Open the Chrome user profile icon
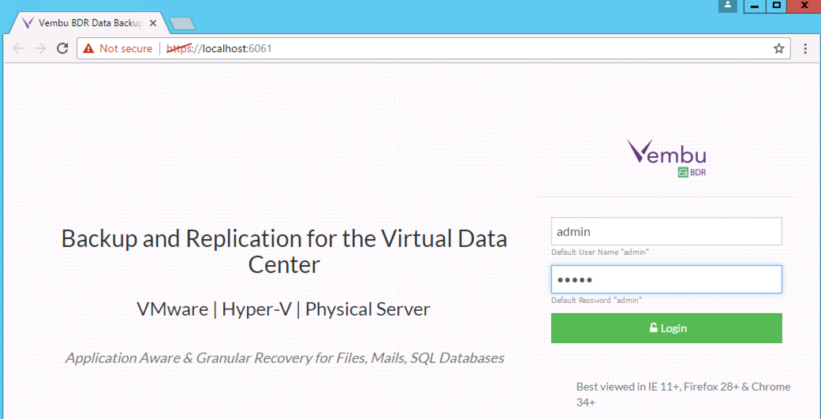Screen dimensions: 821x419 pos(727,6)
